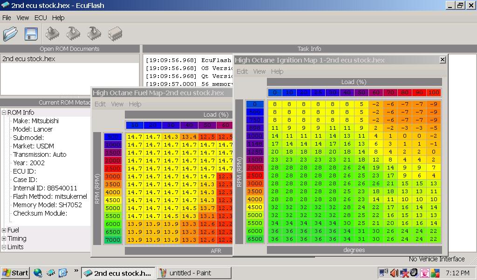Click the Start button
Viewport: 477px width, 280px height.
point(15,273)
